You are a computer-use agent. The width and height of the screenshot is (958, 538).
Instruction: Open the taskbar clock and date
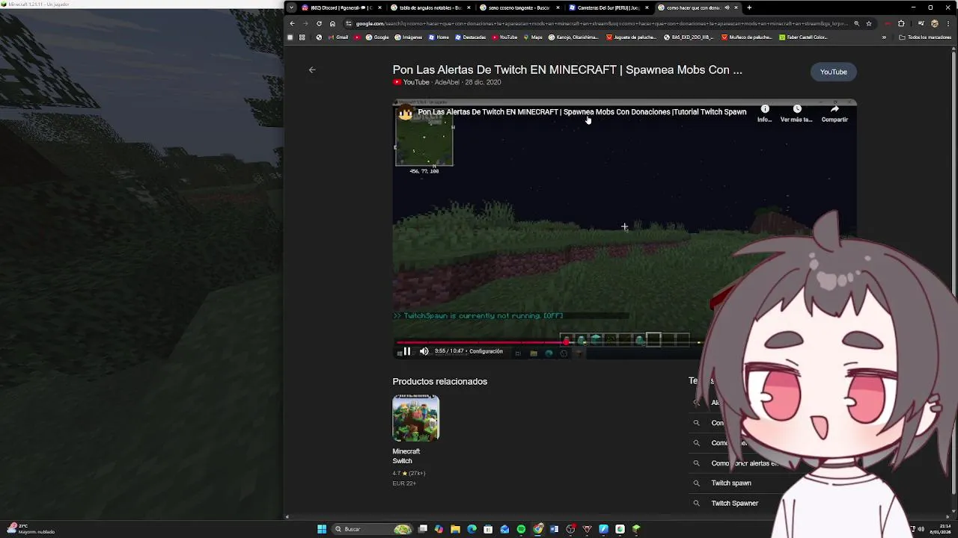coord(941,529)
